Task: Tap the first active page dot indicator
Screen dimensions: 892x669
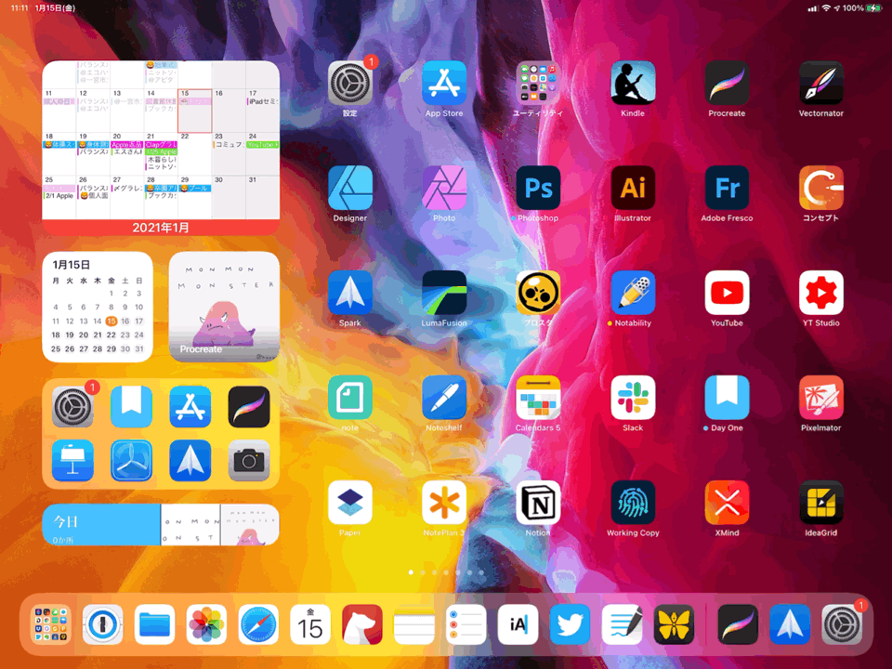Action: coord(411,572)
